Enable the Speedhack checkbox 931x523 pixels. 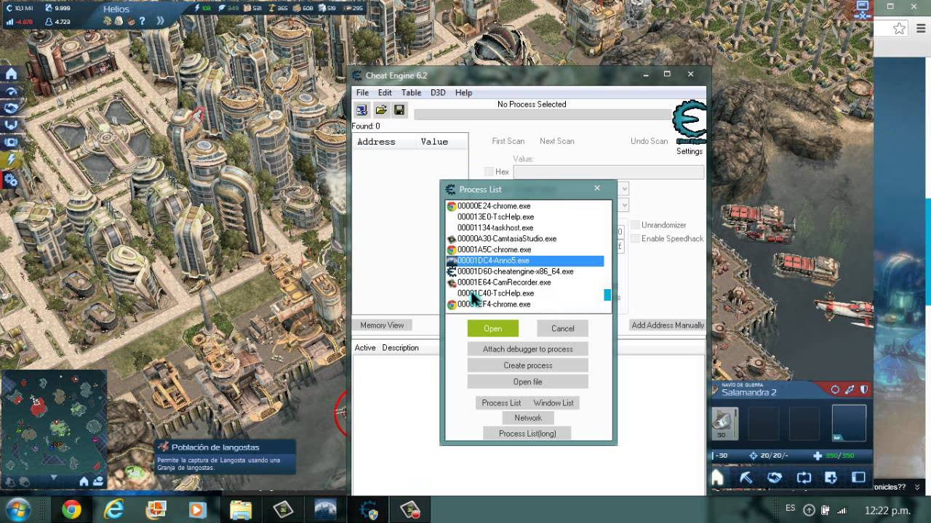click(x=635, y=239)
